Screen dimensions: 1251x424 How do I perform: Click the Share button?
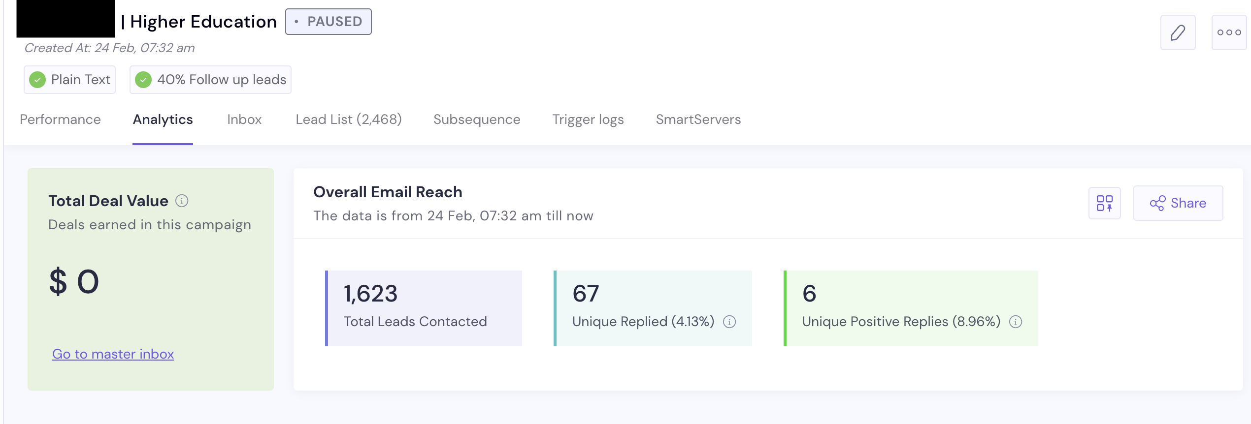(x=1178, y=203)
